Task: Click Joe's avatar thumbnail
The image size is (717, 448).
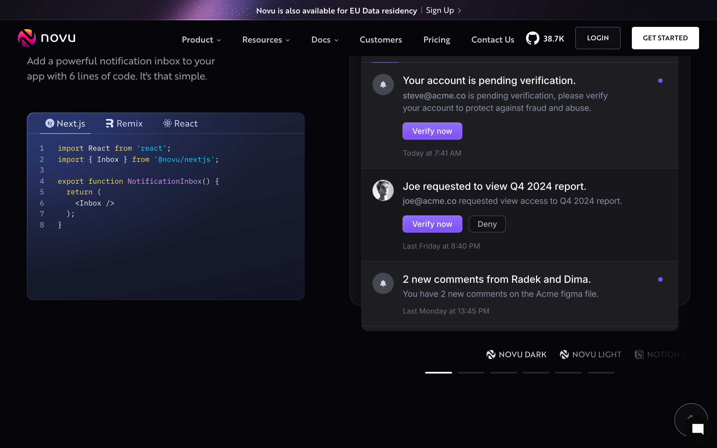Action: [x=383, y=190]
